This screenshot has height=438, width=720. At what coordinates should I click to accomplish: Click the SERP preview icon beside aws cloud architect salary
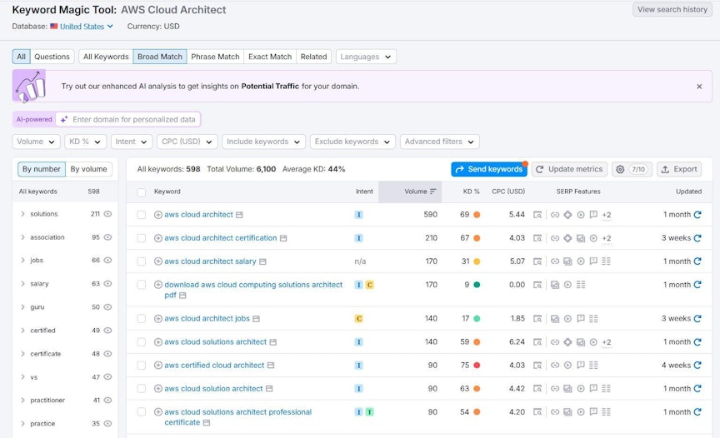[538, 261]
